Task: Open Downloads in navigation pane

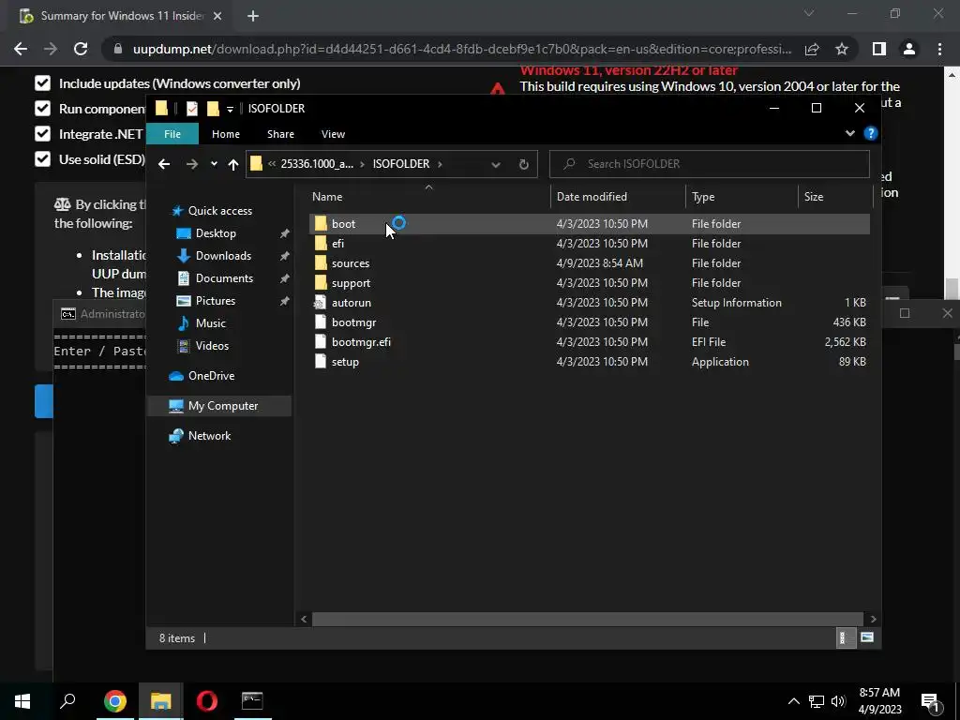Action: click(223, 256)
